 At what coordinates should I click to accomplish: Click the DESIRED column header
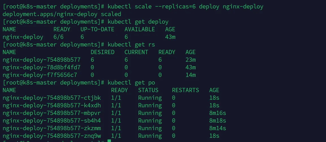pos(102,52)
